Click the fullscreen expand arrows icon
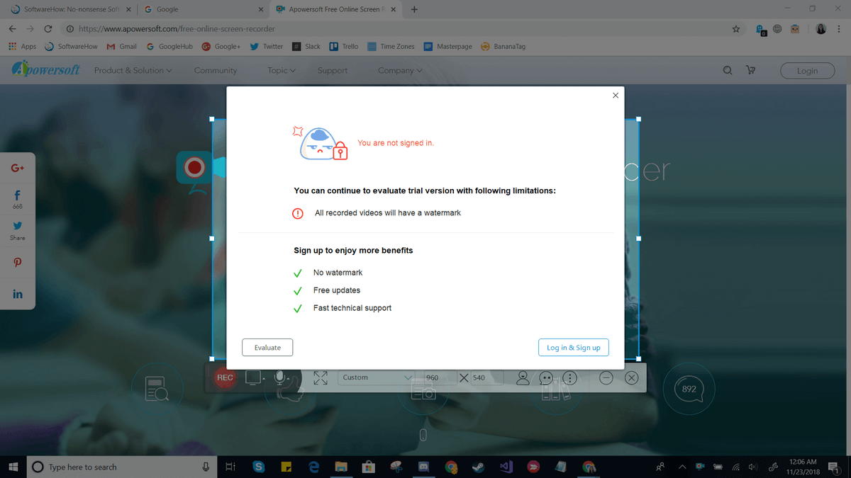The height and width of the screenshot is (478, 851). [x=321, y=378]
